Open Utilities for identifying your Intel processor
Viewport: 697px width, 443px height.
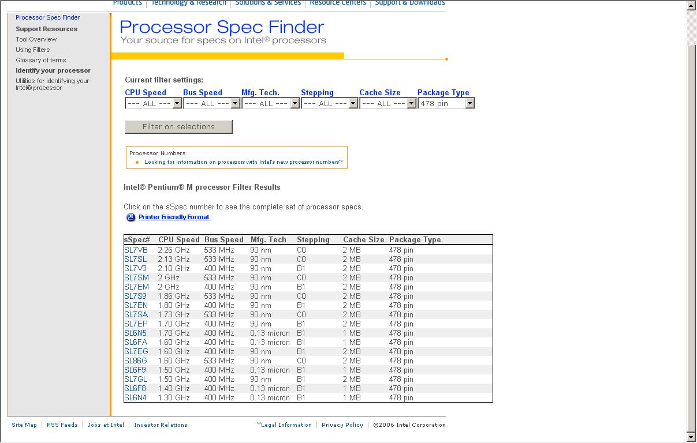(53, 85)
